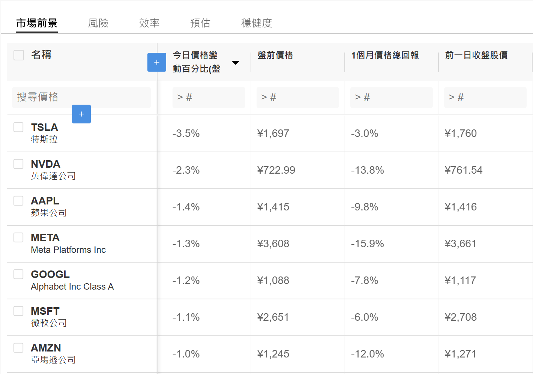Click the filter field under 盤前價格
This screenshot has height=374, width=533.
298,98
